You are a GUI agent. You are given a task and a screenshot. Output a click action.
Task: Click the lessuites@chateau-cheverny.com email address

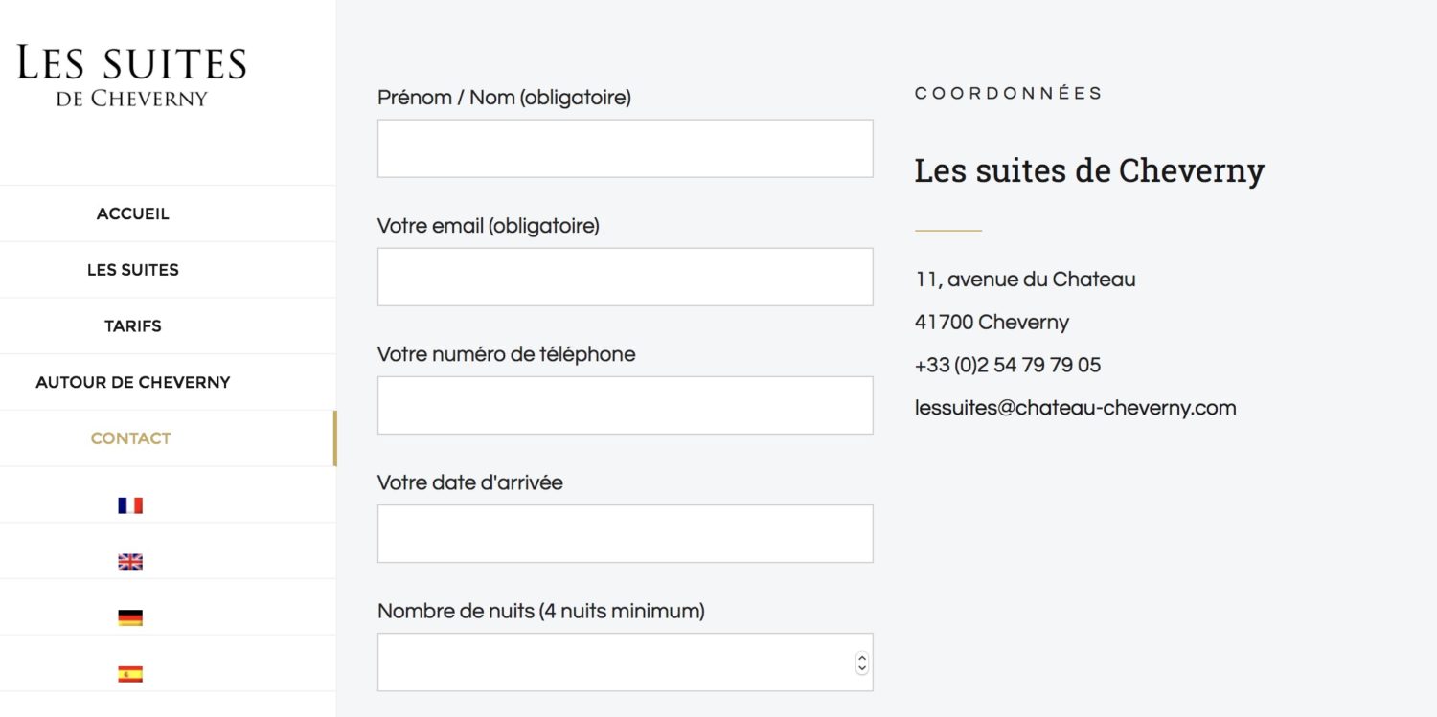(1076, 408)
